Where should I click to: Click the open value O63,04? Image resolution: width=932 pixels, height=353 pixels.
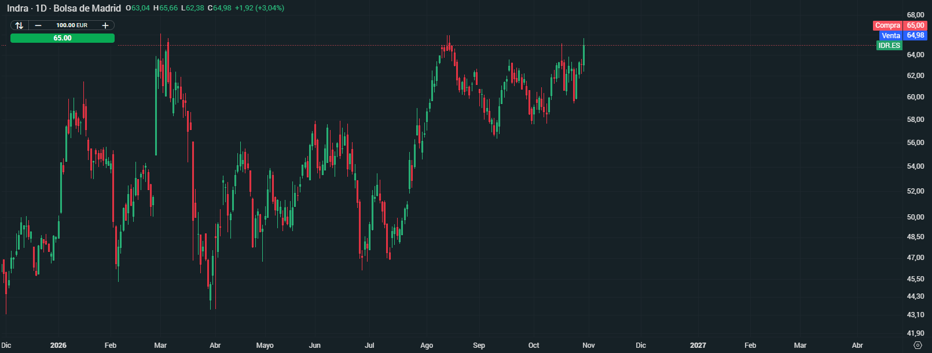[x=138, y=8]
